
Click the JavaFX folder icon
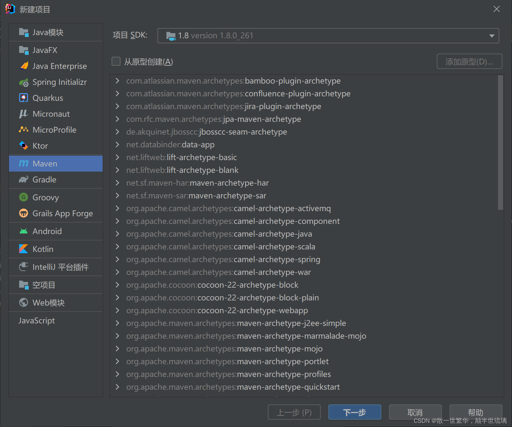[x=24, y=50]
